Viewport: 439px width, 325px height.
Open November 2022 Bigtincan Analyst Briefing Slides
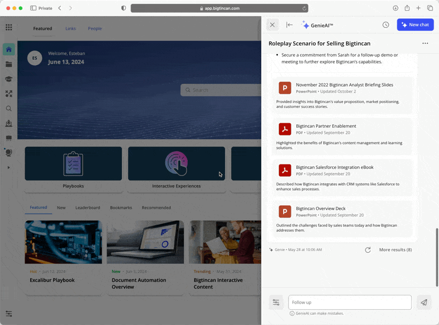point(342,95)
